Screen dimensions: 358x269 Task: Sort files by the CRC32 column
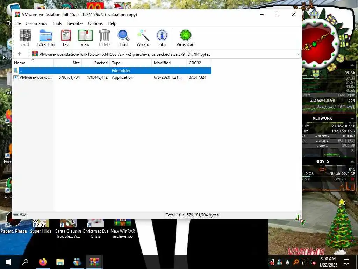[x=199, y=63]
